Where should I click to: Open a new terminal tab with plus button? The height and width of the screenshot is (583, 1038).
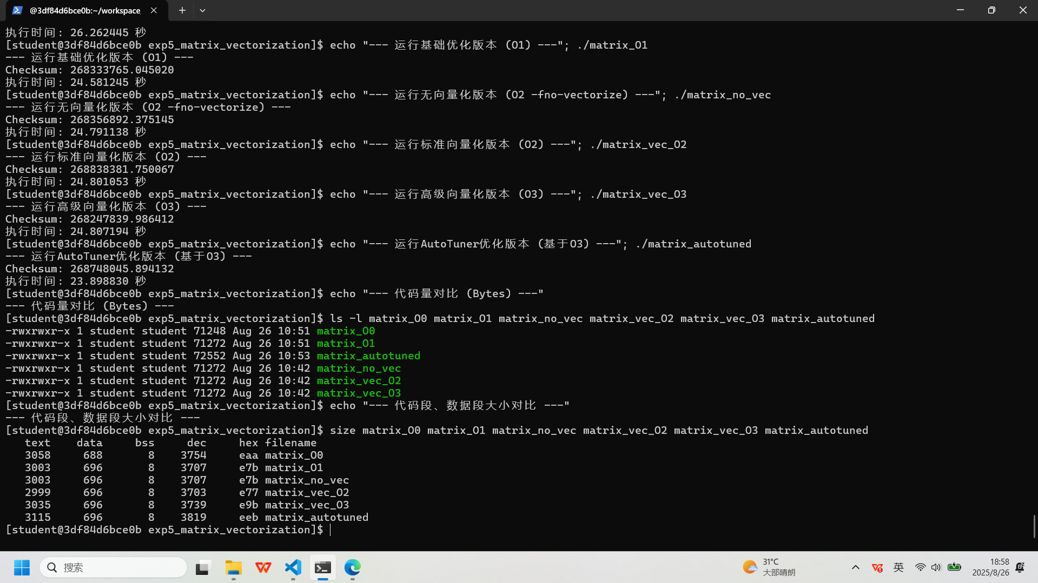tap(182, 10)
